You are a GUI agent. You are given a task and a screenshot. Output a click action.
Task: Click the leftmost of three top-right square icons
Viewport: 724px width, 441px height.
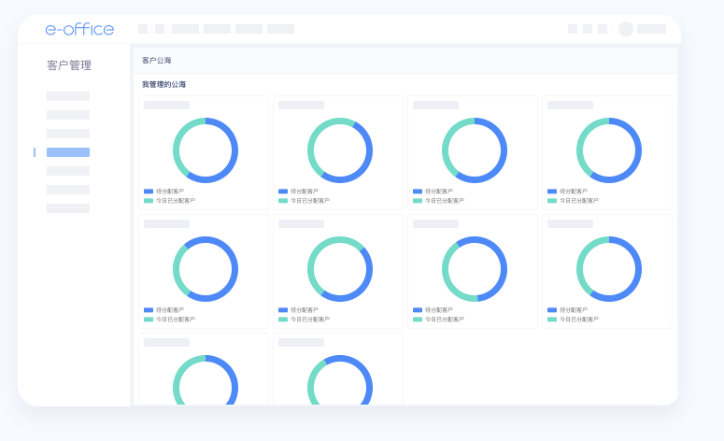573,29
